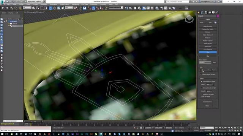The height and width of the screenshot is (136, 243).
Task: Open named selection sets dropdown
Action: coord(116,8)
